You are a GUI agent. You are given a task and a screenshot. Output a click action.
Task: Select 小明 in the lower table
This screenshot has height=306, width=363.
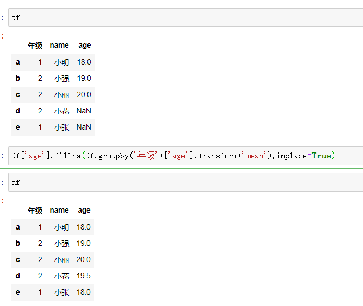click(x=61, y=227)
